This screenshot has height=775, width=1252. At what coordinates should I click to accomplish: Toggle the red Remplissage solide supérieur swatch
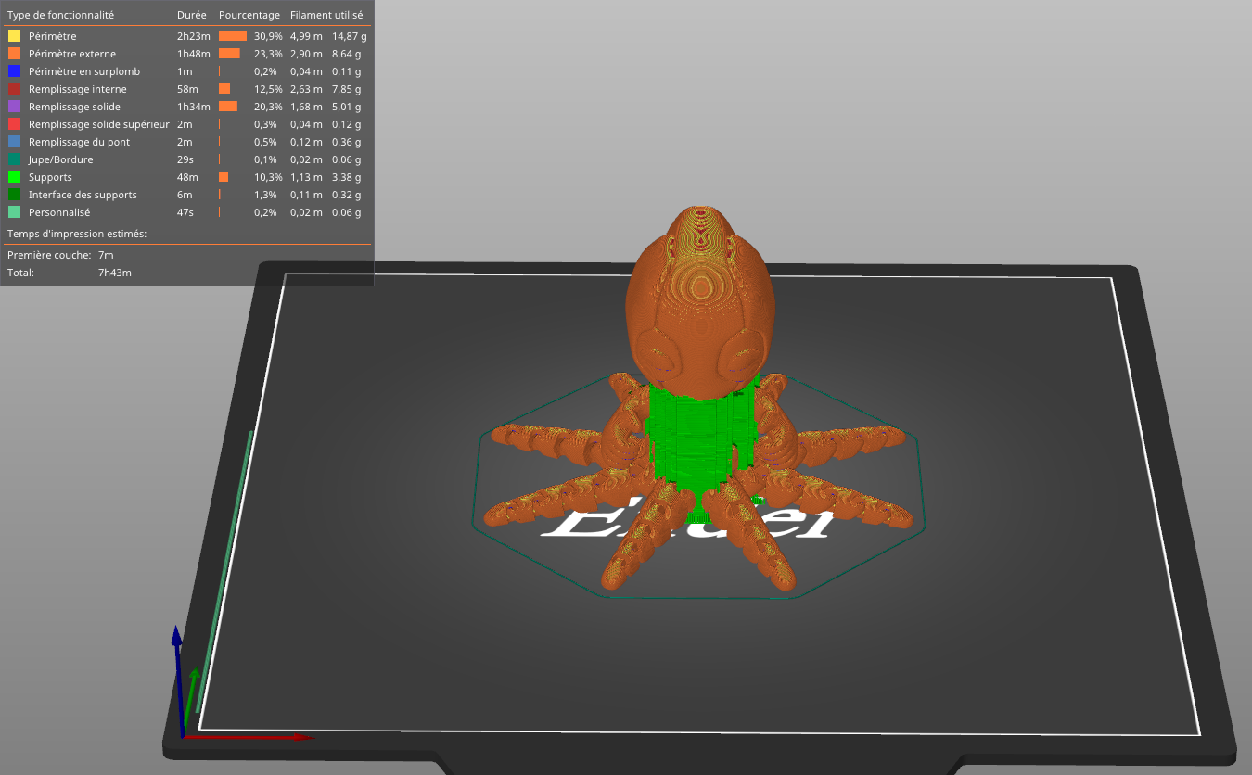[x=14, y=124]
